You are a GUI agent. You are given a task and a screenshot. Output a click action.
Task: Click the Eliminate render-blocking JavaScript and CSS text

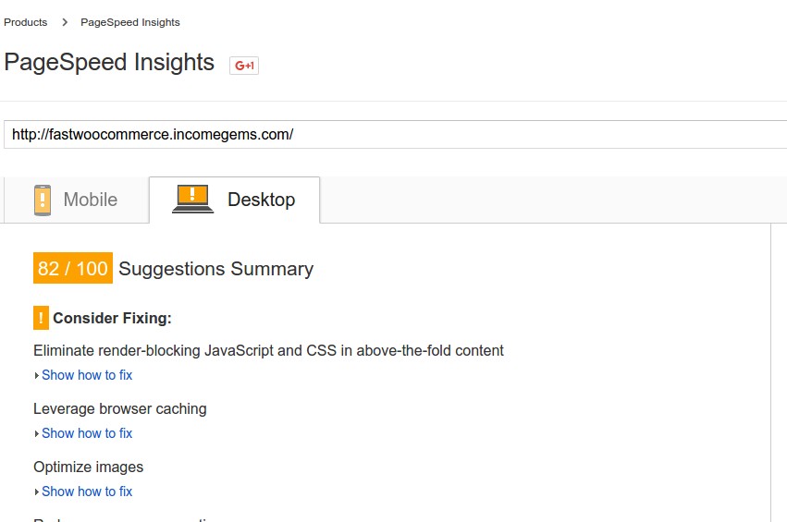268,350
